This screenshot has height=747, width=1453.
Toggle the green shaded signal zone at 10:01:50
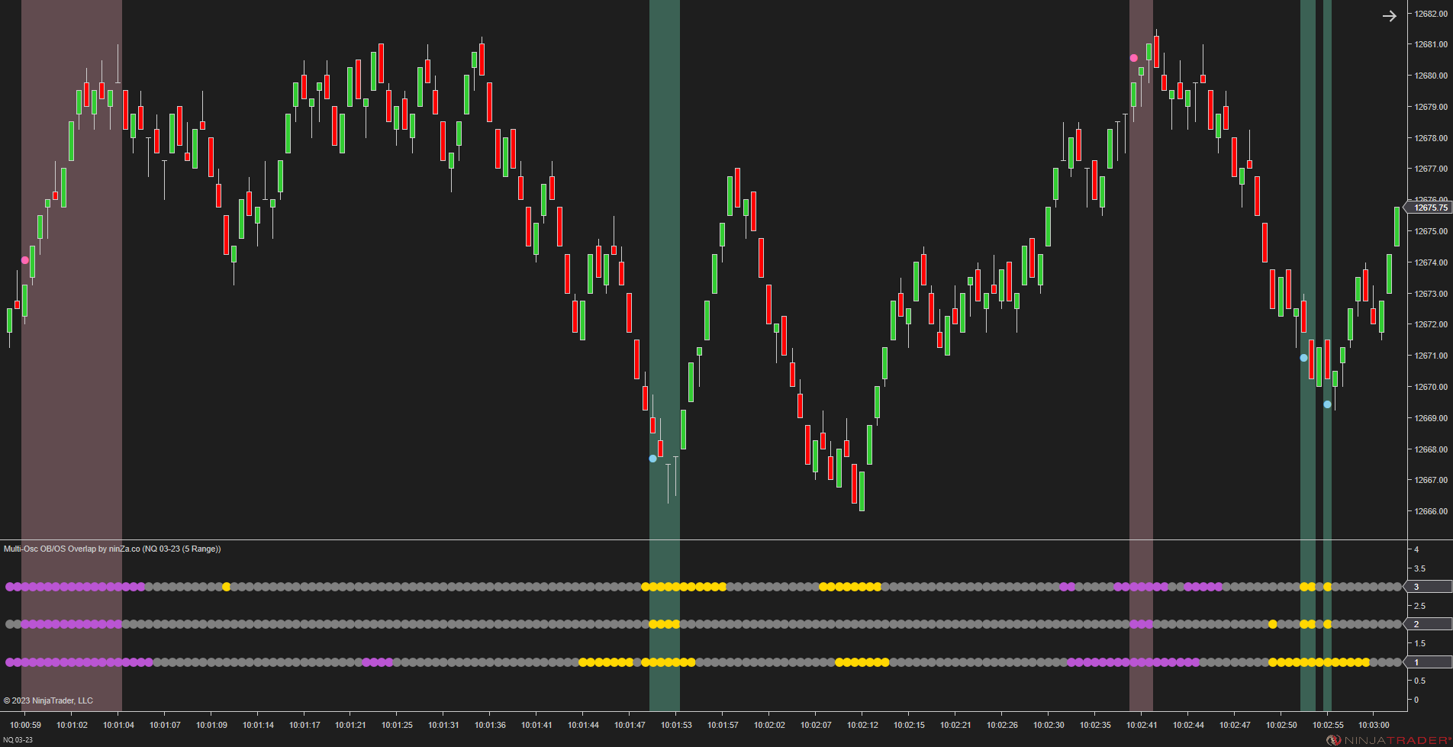[x=664, y=267]
